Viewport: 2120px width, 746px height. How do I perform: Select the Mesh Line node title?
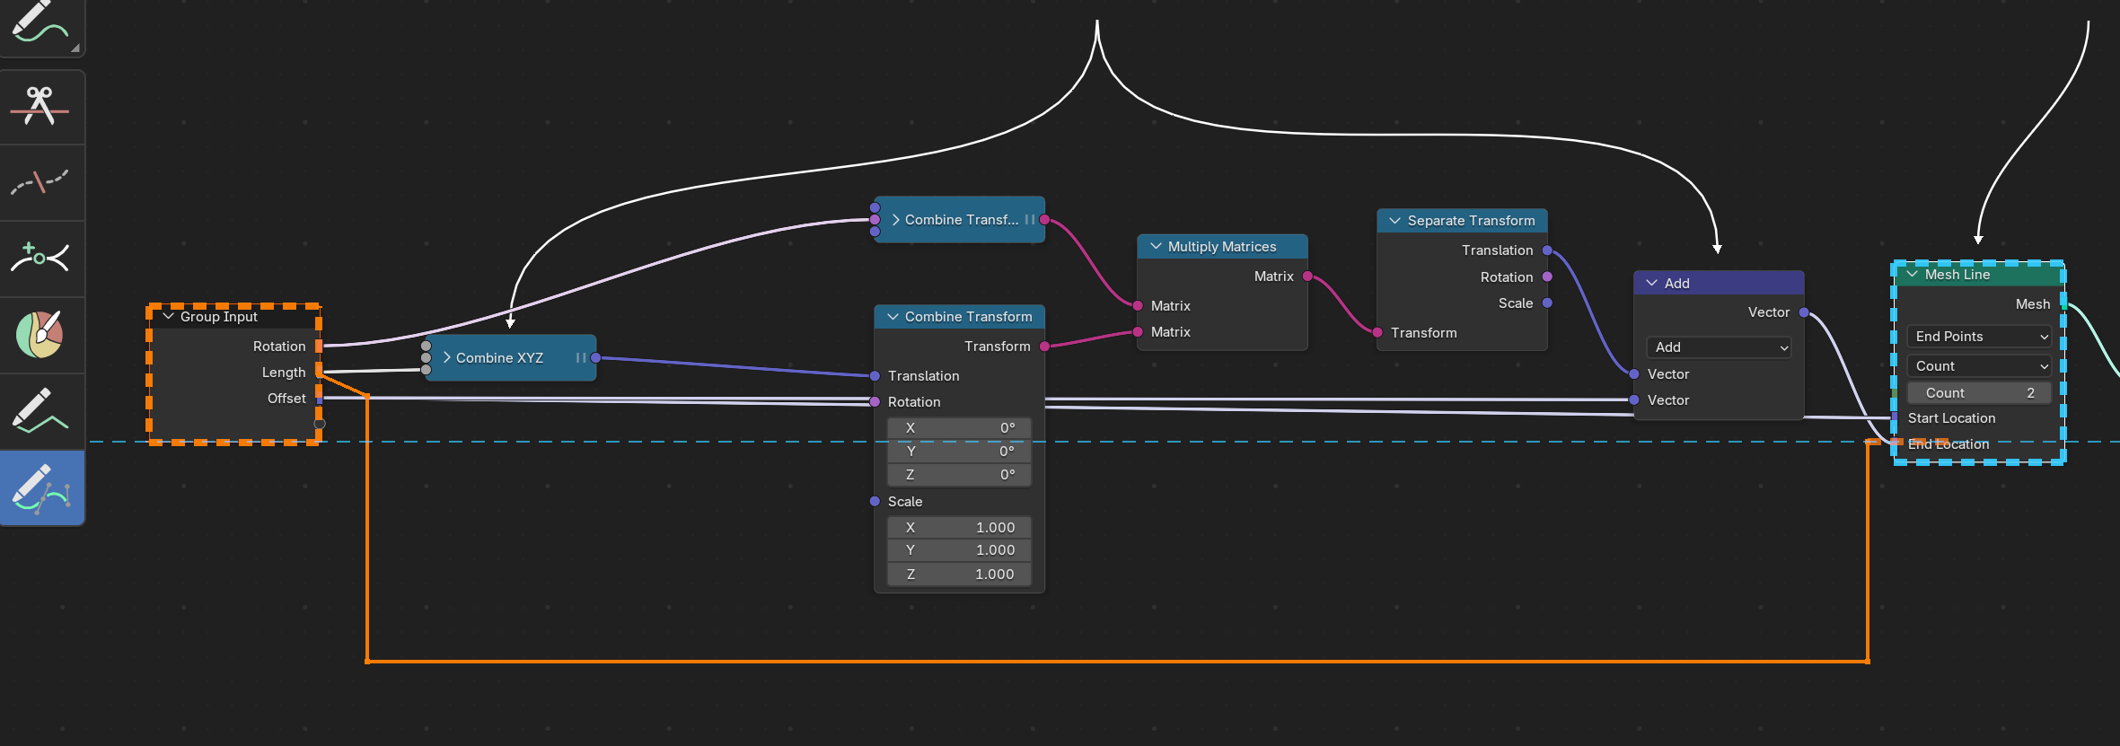coord(1957,274)
